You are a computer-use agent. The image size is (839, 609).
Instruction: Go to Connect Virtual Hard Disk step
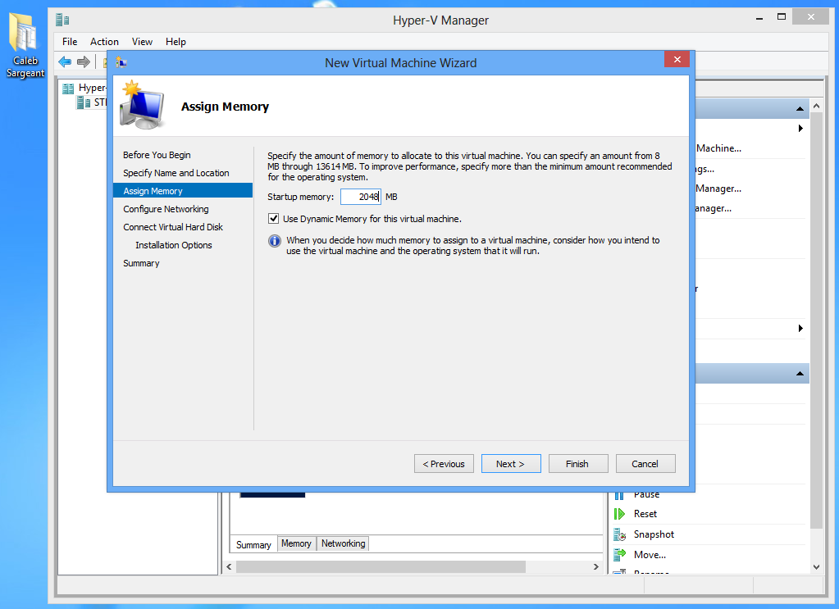[x=173, y=227]
